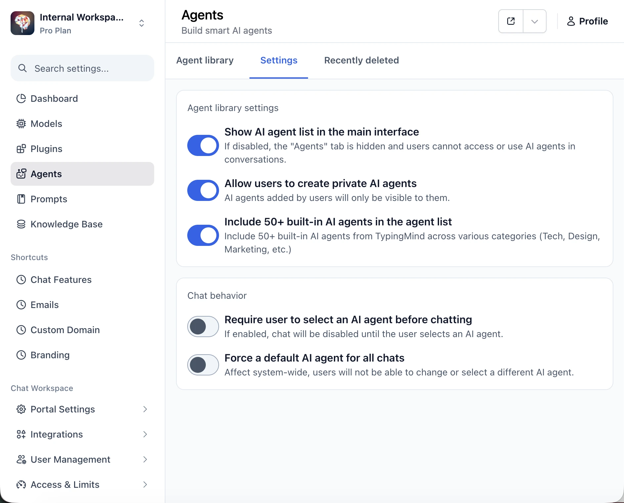624x503 pixels.
Task: Click "Build smart AI agents" subtitle
Action: (227, 30)
